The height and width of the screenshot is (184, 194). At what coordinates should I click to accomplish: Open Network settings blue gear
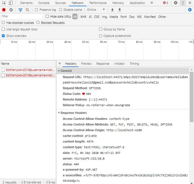[x=190, y=10]
